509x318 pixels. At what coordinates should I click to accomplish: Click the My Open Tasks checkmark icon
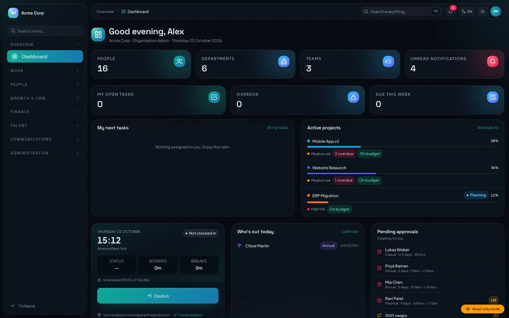(x=214, y=97)
